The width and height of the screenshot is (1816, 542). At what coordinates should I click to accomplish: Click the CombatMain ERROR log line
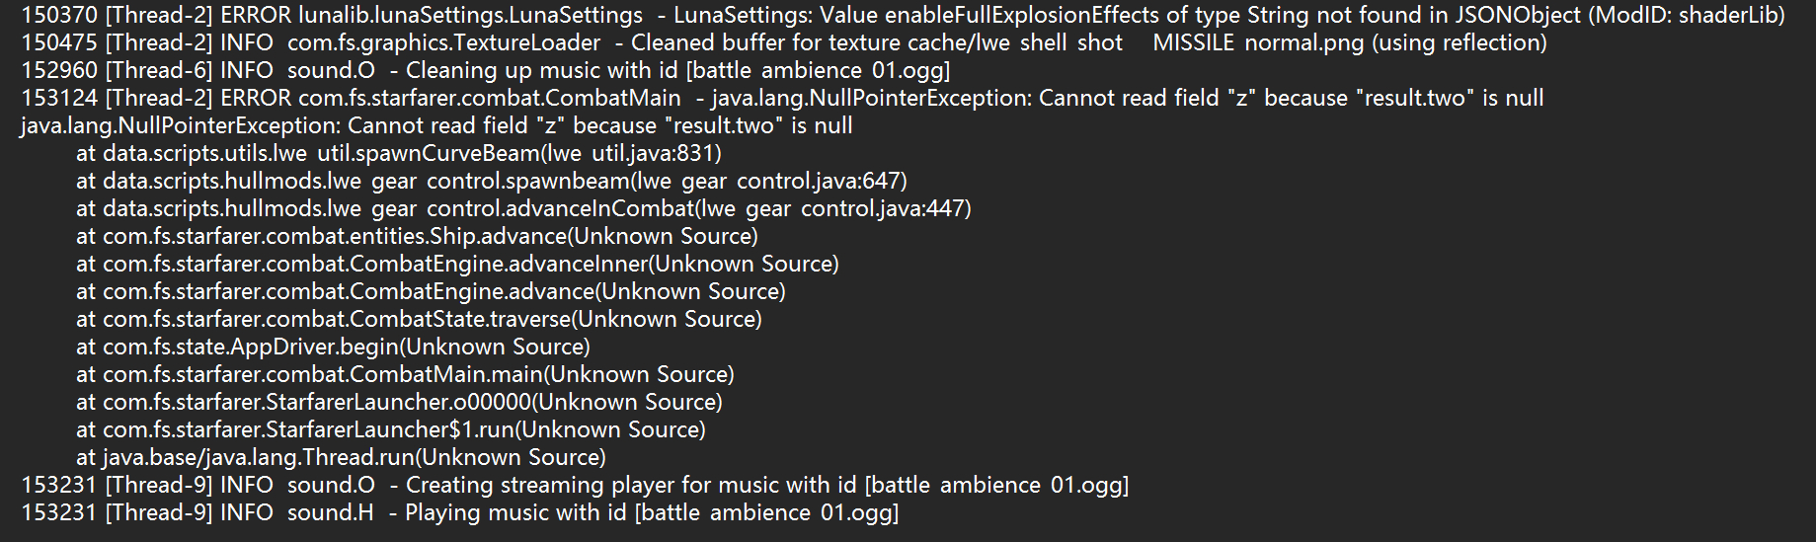point(782,99)
